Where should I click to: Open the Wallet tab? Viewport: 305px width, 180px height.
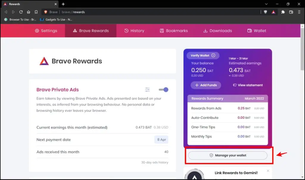point(257,31)
